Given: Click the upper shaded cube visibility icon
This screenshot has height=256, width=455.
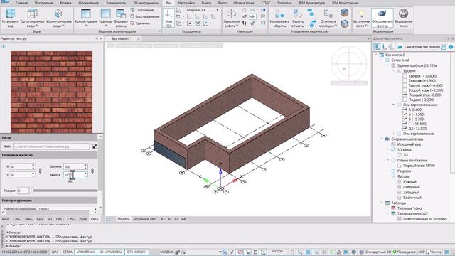Looking at the screenshot, I should 344,12.
